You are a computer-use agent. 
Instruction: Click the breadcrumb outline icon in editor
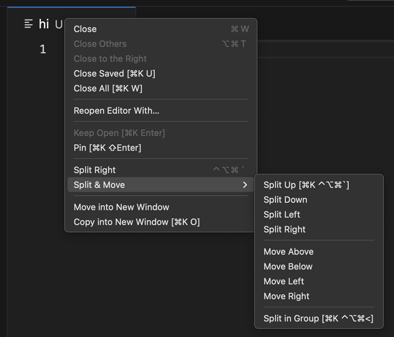(x=29, y=23)
